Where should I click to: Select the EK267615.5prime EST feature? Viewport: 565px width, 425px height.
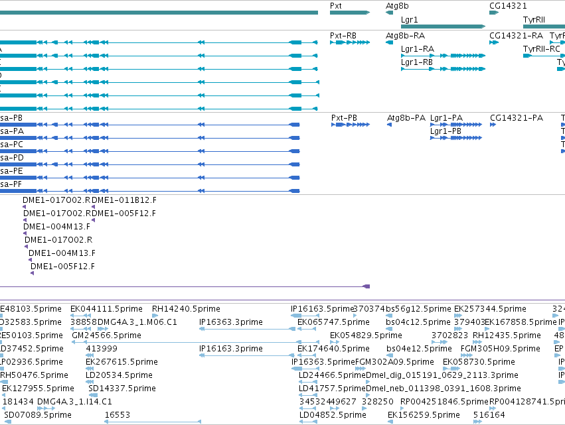coord(90,369)
